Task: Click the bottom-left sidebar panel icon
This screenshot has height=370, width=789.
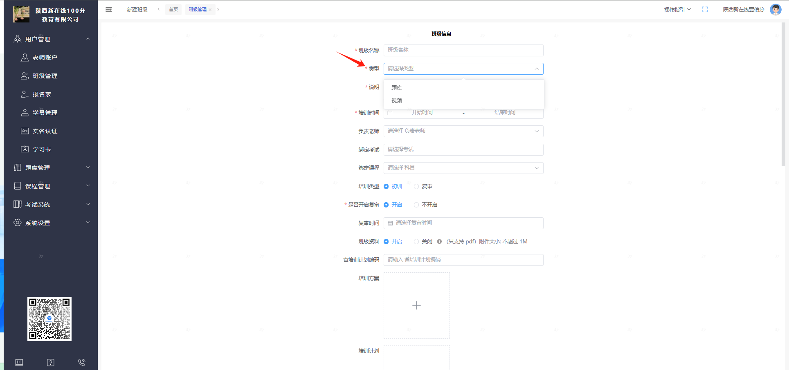Action: tap(19, 362)
